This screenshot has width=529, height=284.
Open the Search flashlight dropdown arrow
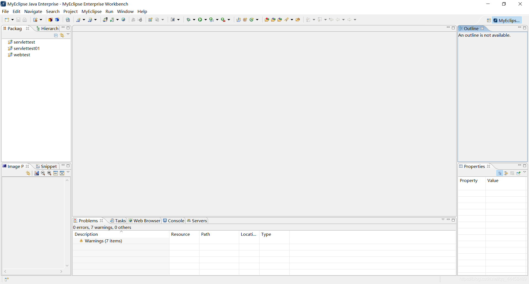coord(292,20)
